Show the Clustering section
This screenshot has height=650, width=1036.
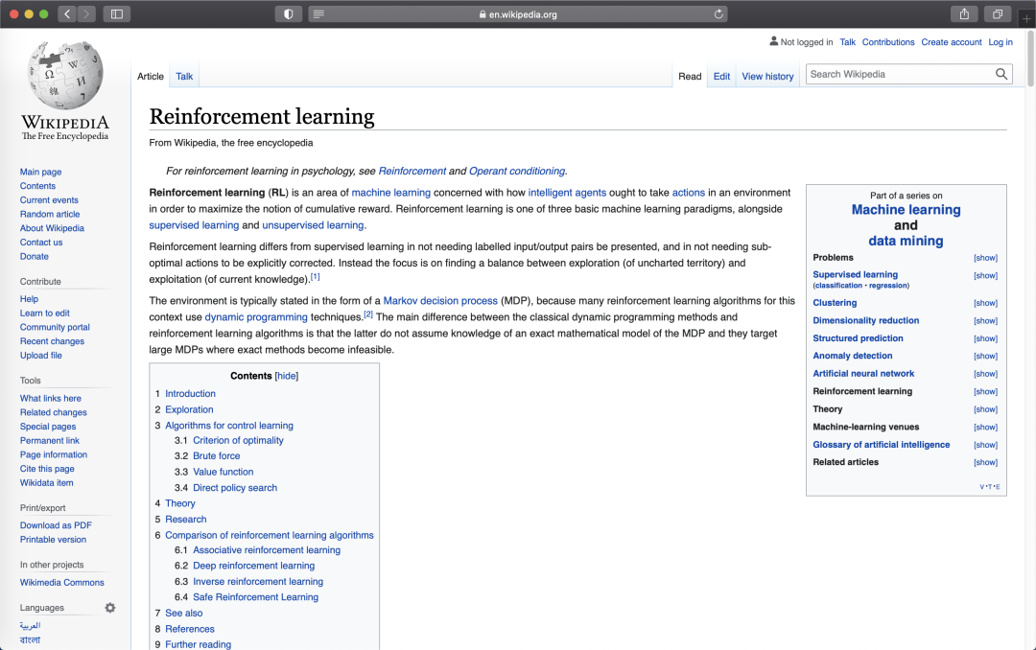click(x=985, y=303)
